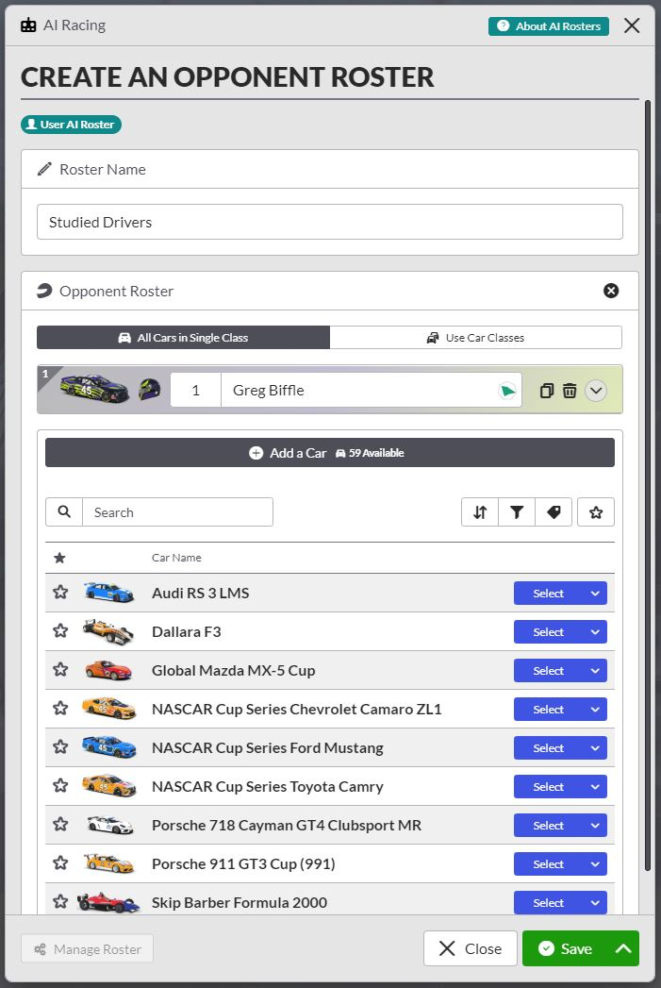Open Audi RS 3 LMS Select dropdown arrow
This screenshot has height=988, width=661.
click(x=595, y=593)
